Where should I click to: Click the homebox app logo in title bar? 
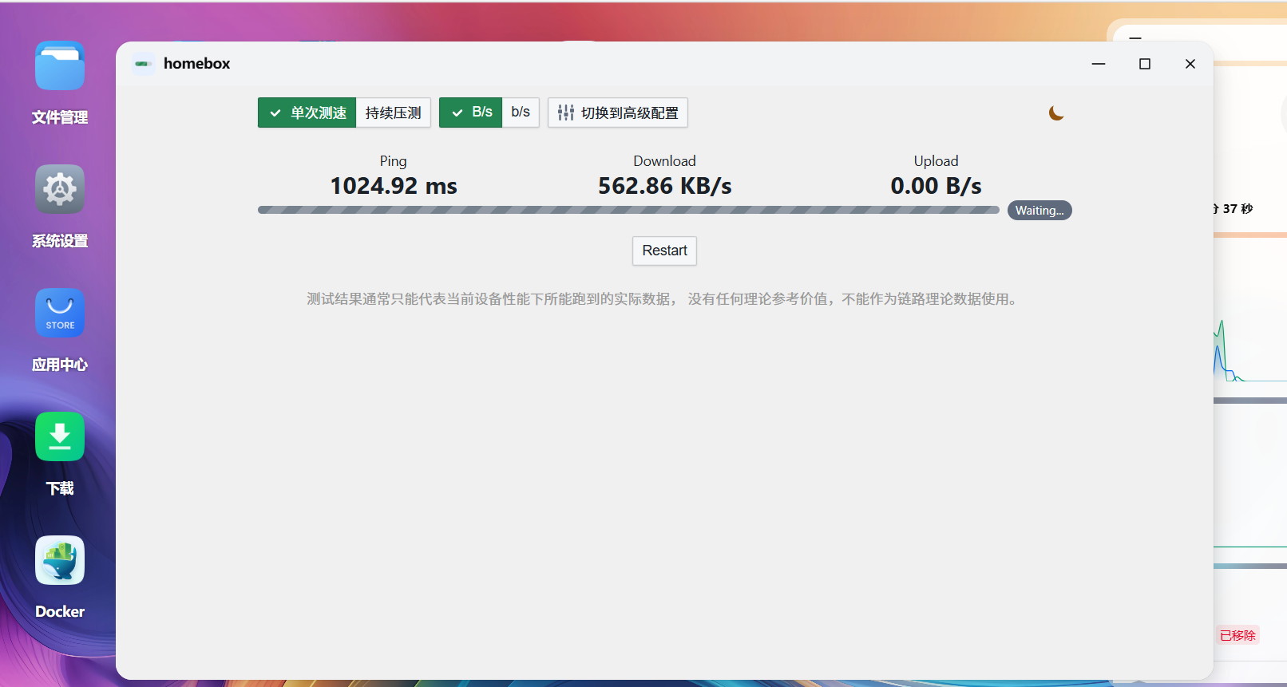(144, 64)
